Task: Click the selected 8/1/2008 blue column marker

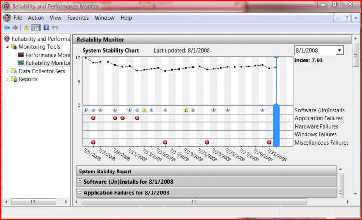Action: click(277, 125)
